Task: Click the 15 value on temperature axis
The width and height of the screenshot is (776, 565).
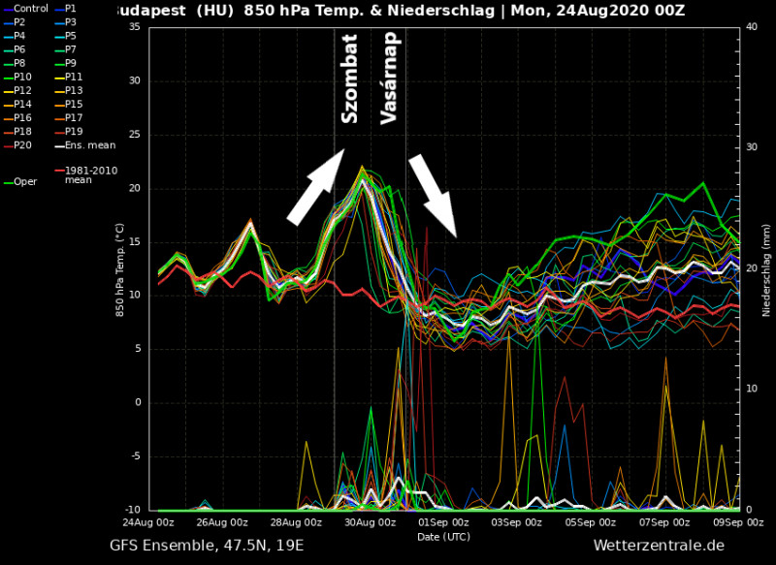Action: (x=135, y=241)
